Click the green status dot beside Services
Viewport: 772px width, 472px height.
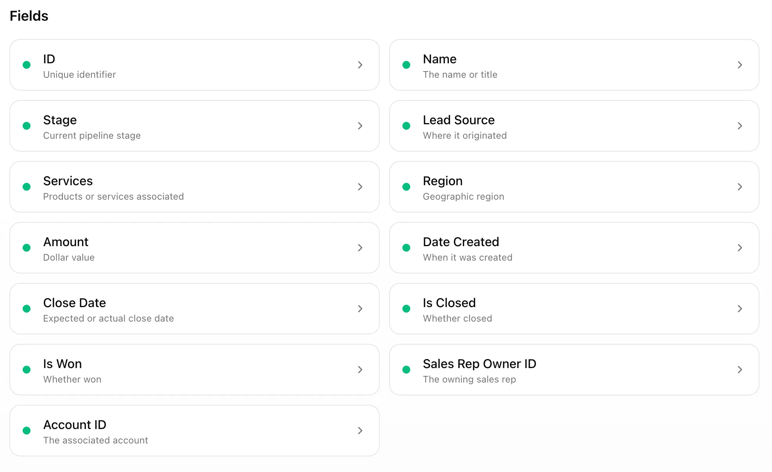(27, 187)
